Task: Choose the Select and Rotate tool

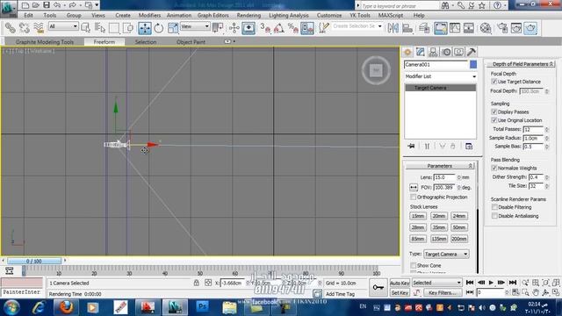Action: coord(158,28)
